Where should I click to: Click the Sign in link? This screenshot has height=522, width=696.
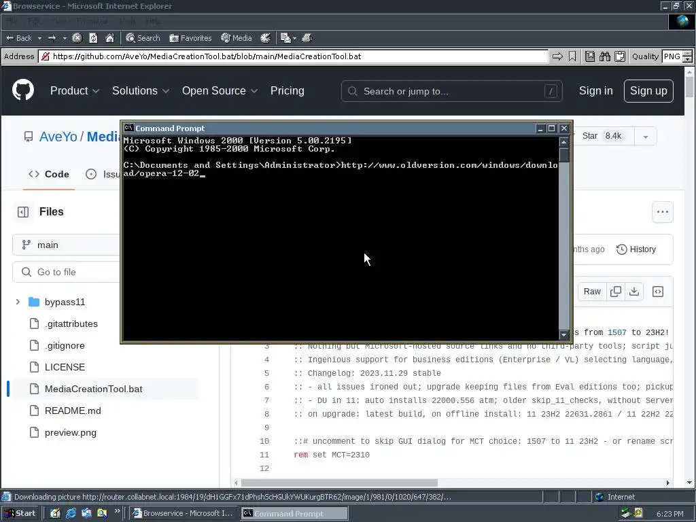(x=595, y=90)
